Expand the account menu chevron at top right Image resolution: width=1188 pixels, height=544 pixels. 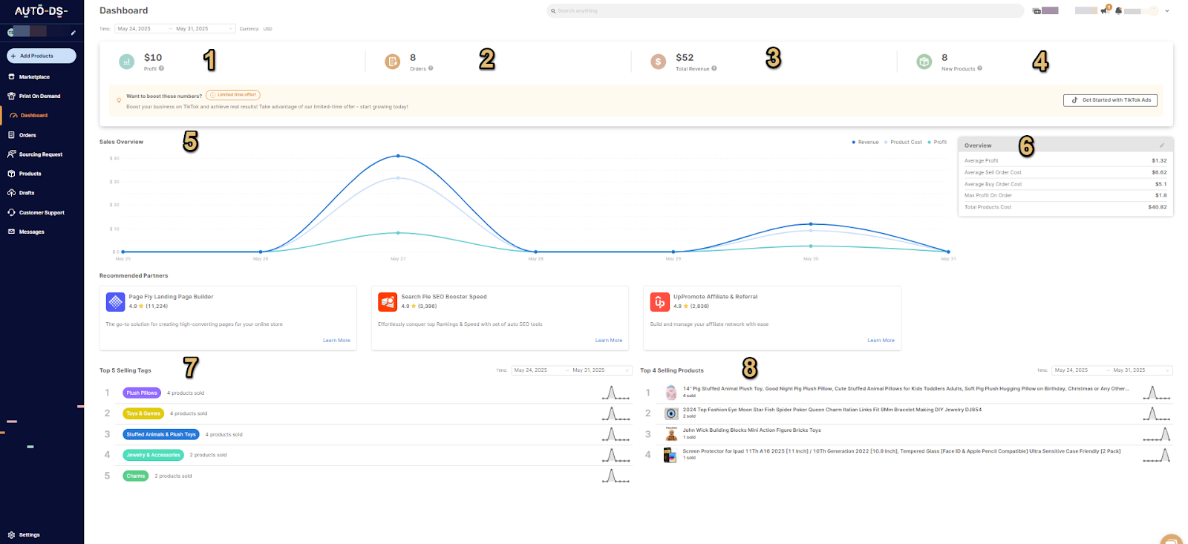click(x=1167, y=11)
